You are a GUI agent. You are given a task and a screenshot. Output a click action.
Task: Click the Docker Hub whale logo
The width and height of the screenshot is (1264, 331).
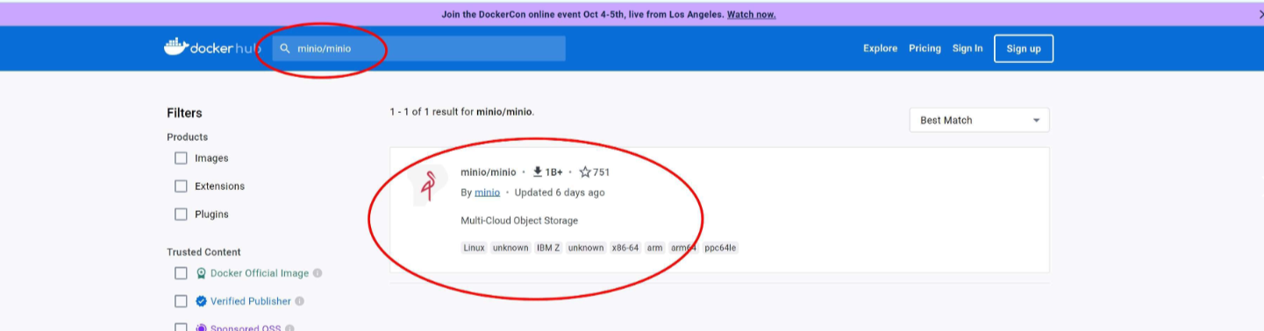click(175, 46)
